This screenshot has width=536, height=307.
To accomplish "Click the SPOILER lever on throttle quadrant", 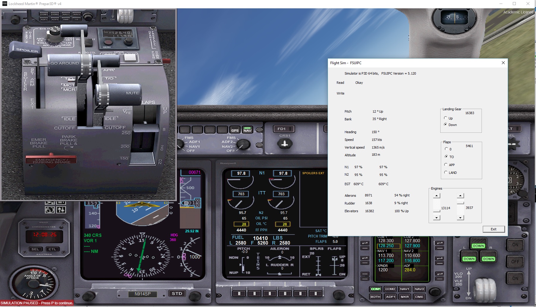I will coord(25,50).
